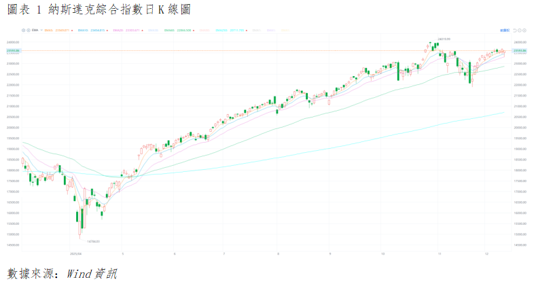Image resolution: width=534 pixels, height=286 pixels.
Task: Toggle the EMA5 line red dot
Action: [73, 31]
